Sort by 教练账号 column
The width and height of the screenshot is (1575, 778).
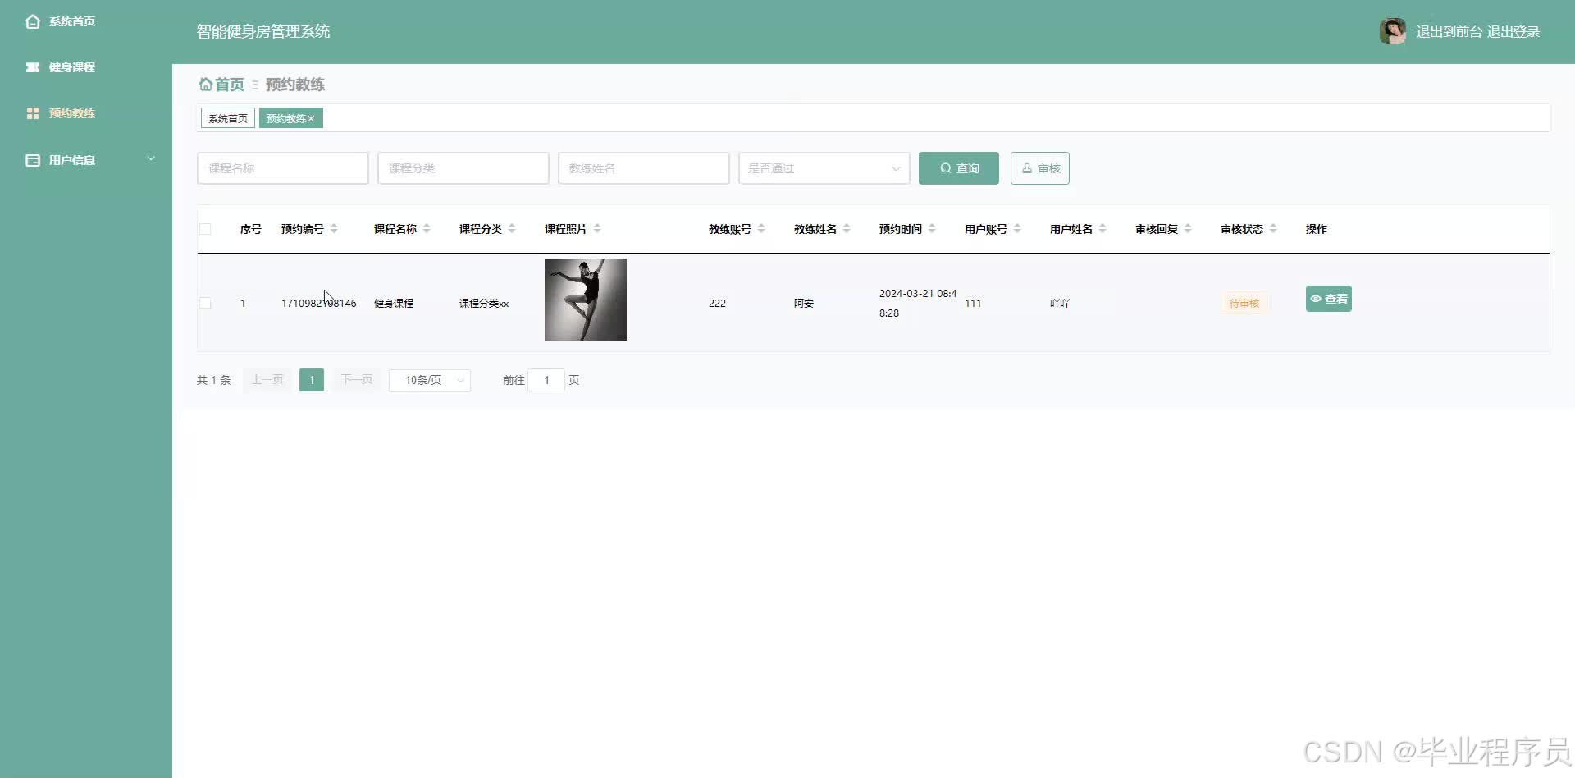click(761, 229)
